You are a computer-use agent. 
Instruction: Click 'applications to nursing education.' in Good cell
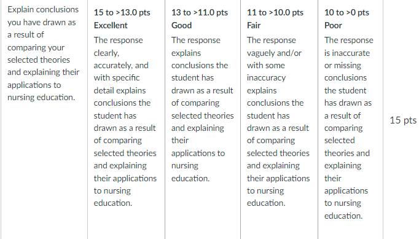(198, 166)
